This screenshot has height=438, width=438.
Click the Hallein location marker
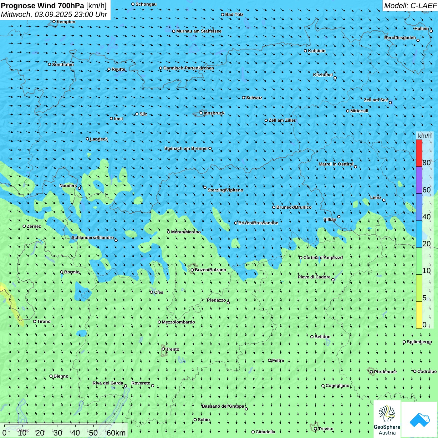431,31
